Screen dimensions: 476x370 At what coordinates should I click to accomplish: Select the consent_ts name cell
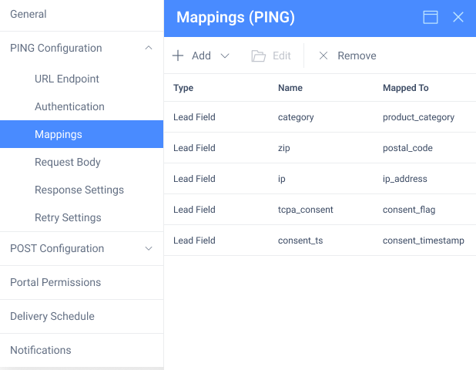(x=300, y=240)
